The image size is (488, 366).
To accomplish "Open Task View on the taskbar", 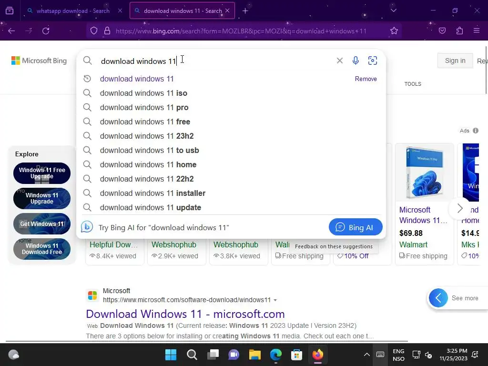I will [213, 355].
